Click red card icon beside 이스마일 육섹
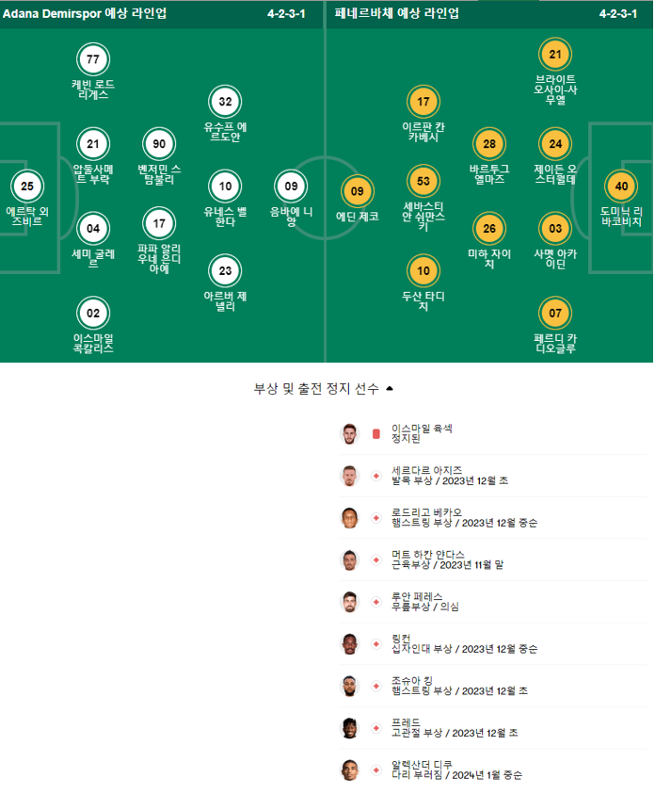This screenshot has width=655, height=794. 375,434
